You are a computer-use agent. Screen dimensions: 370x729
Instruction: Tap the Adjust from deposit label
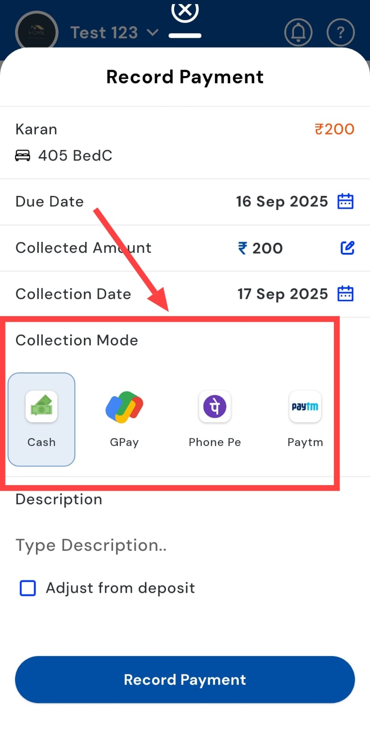[x=120, y=588]
